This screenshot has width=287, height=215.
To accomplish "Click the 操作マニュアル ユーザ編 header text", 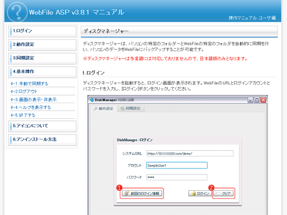I will click(252, 18).
